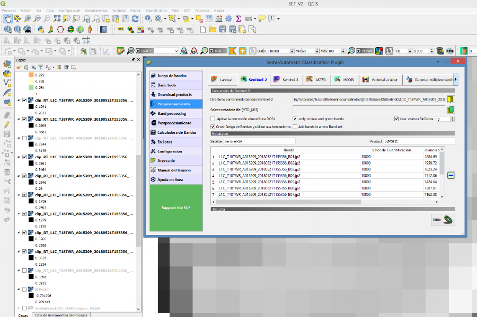The height and width of the screenshot is (317, 477).
Task: Collapse the NDSI.tif layer legend
Action: point(19,289)
